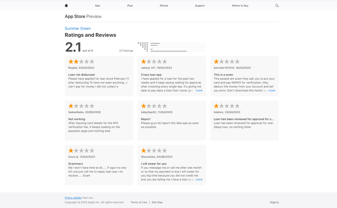
Task: Click reviewer name Jakesy 147, 16/02/2023
Action: point(156,68)
